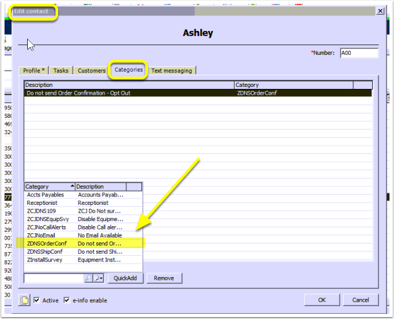This screenshot has width=394, height=319.
Task: Select ZInstallSurvey category row
Action: [83, 260]
